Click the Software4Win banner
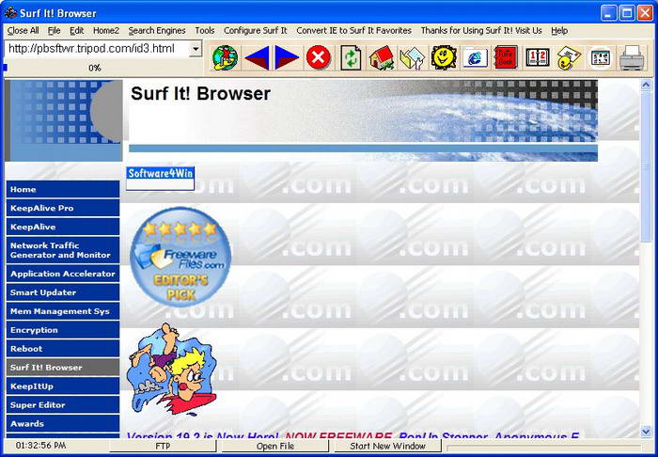The image size is (658, 457). tap(161, 179)
